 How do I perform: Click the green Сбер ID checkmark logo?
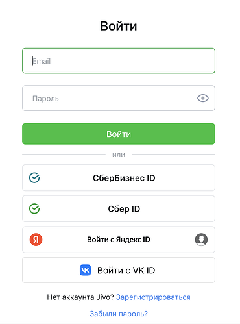(34, 208)
